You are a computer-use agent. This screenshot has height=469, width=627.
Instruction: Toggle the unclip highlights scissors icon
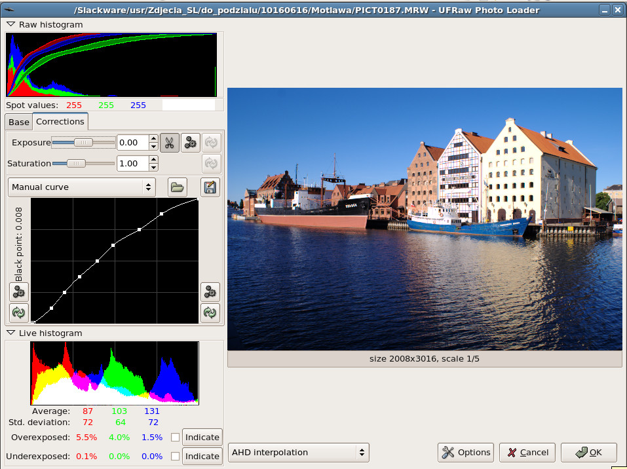[170, 143]
